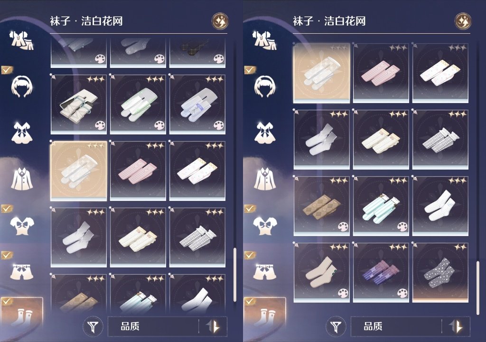Toggle the sort order arrow in right panel
486x342 pixels.
click(x=456, y=326)
